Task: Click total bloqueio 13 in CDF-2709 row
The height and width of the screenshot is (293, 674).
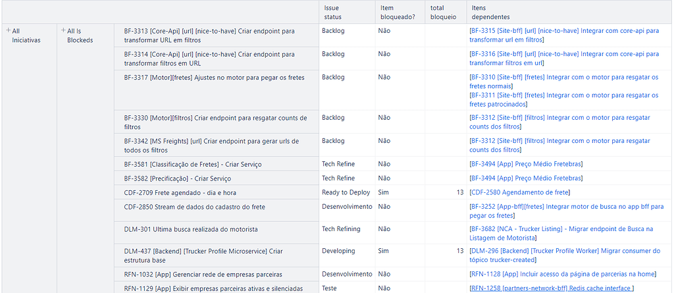Action: pyautogui.click(x=460, y=192)
